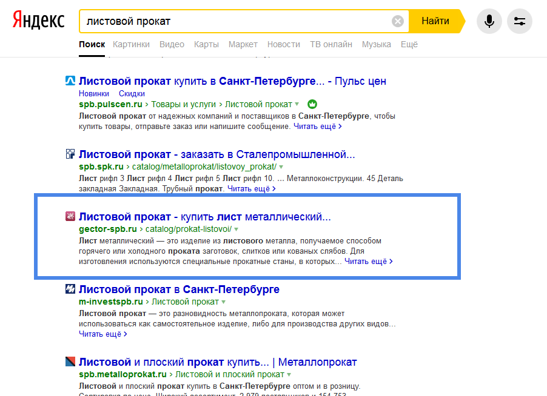
Task: Expand the arrow after catalog/prokat-listovoi/
Action: 236,229
